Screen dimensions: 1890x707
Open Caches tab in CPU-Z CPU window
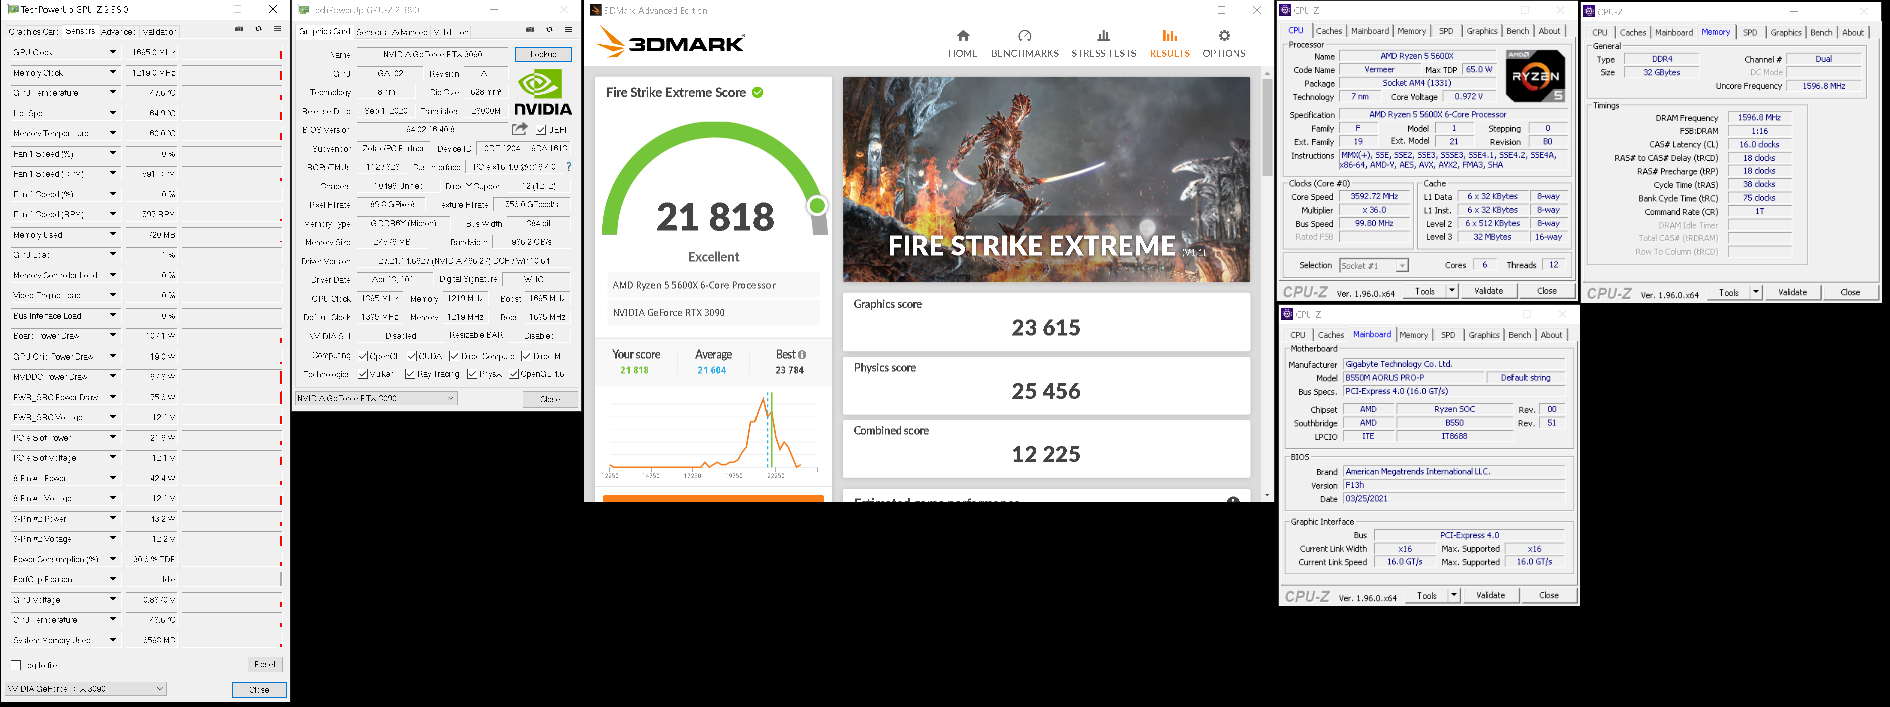point(1329,31)
